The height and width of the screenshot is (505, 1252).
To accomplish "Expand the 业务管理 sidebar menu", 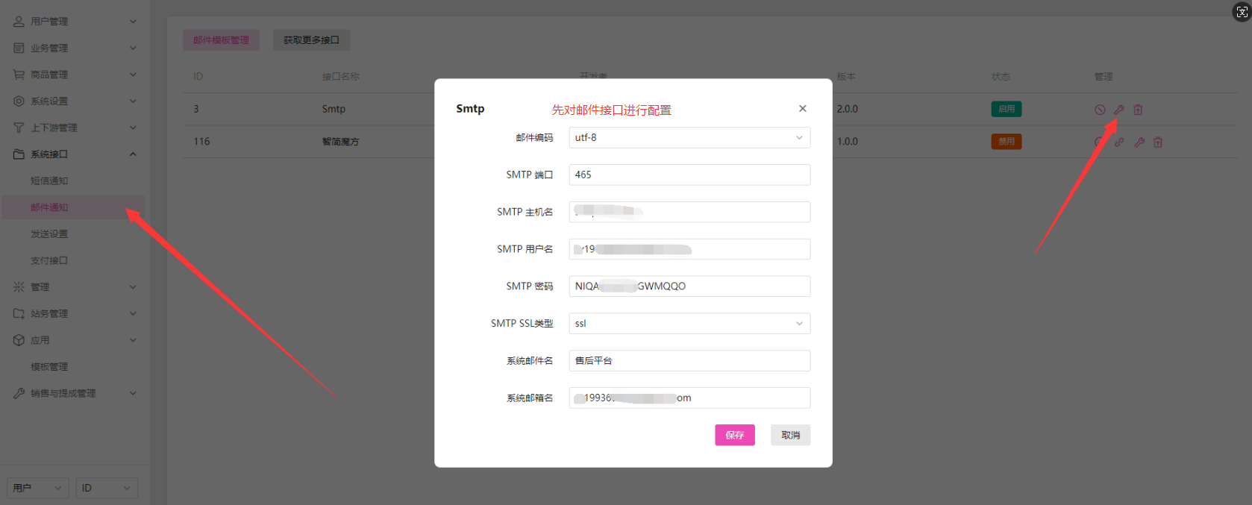I will point(75,48).
